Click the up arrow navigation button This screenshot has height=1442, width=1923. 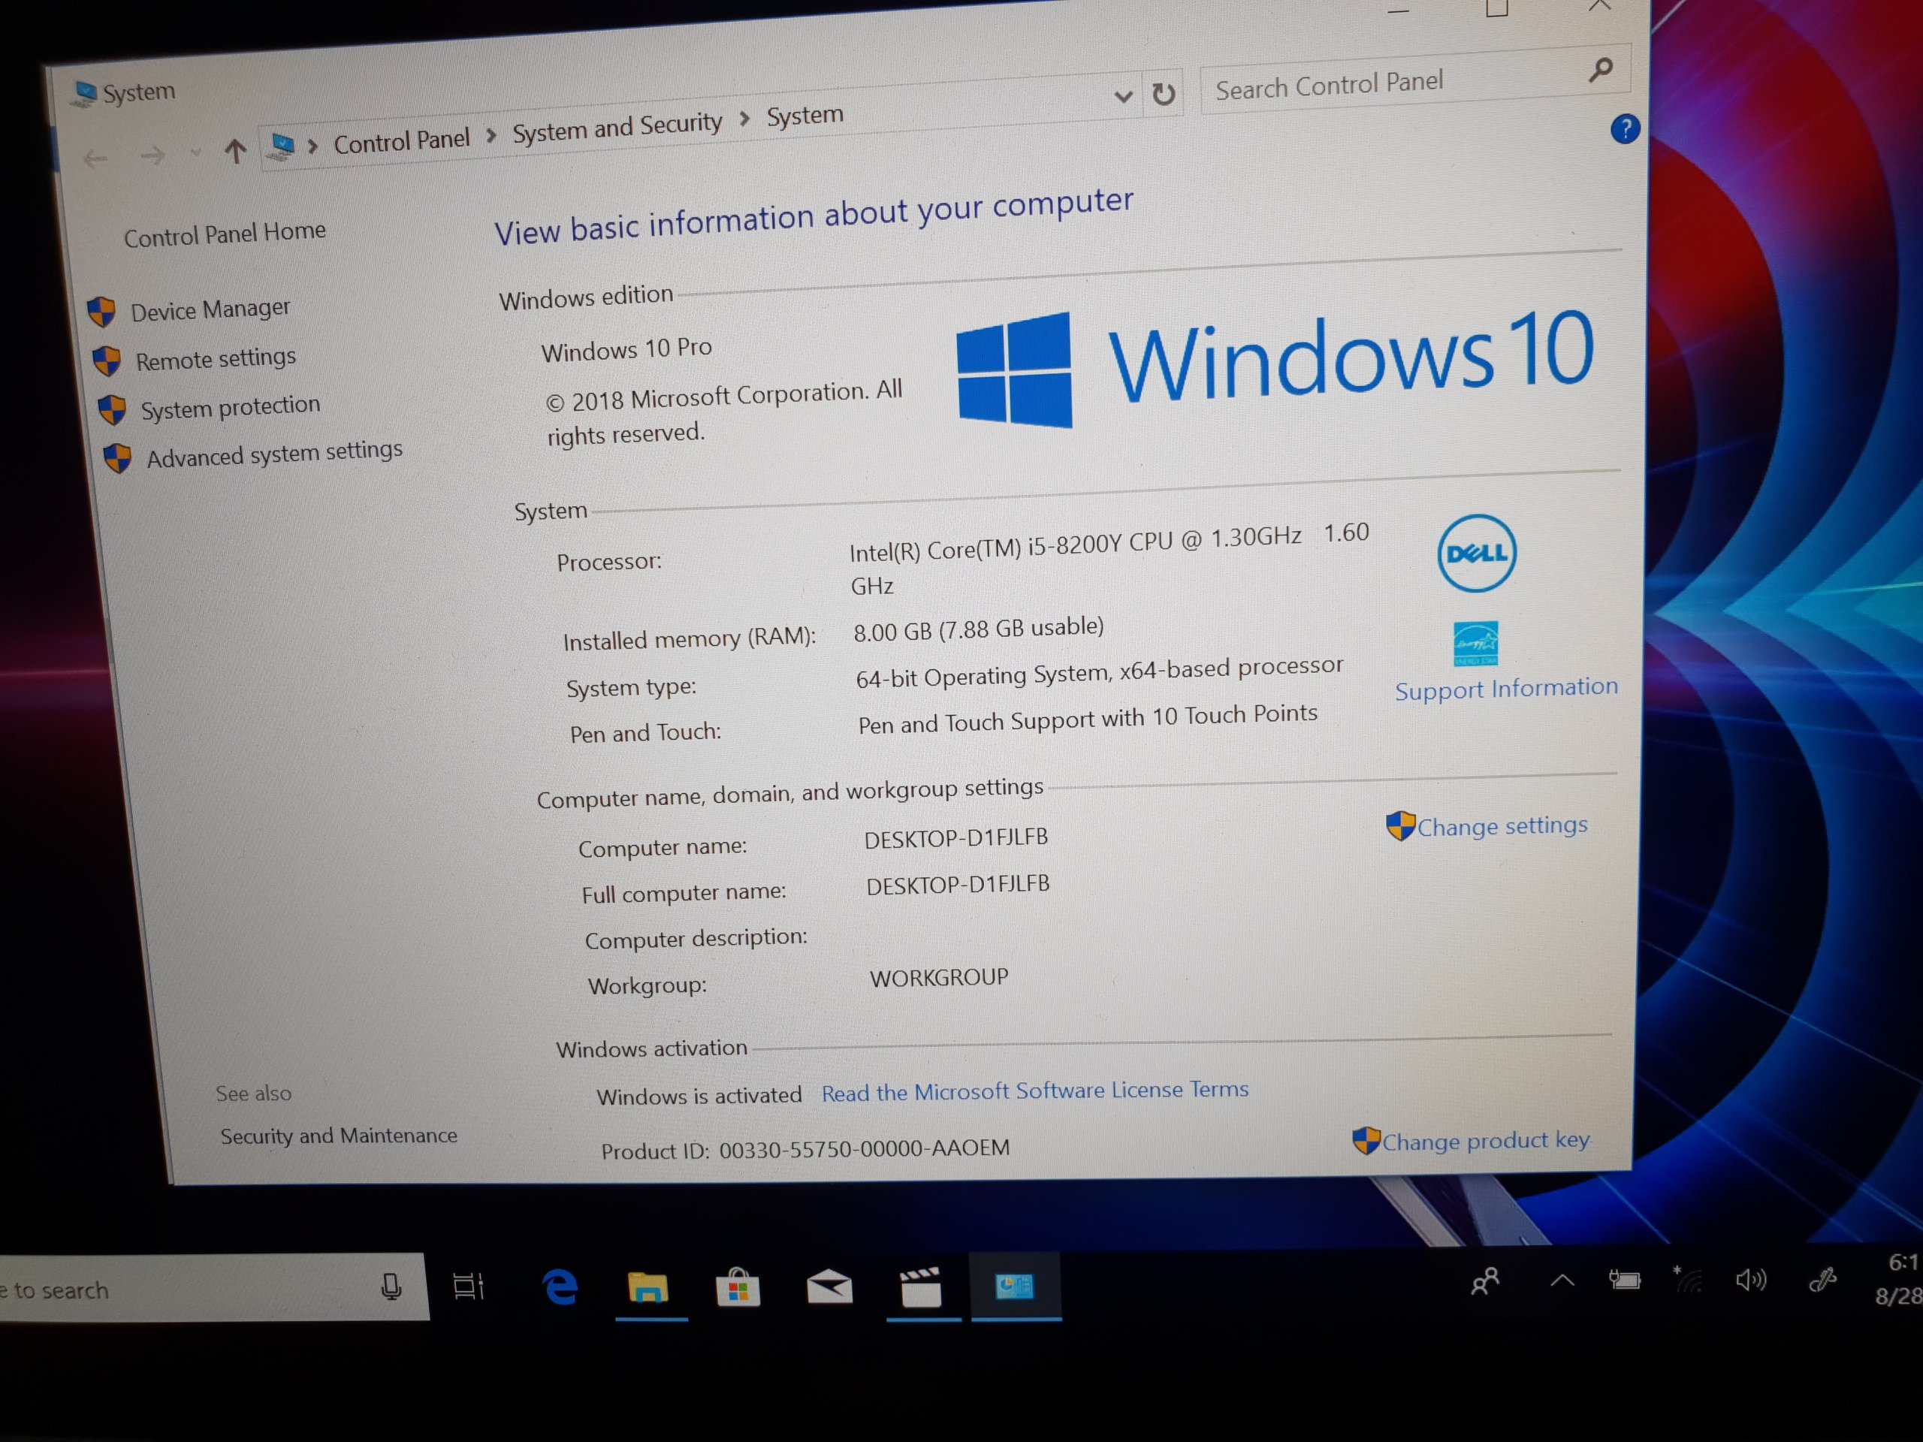tap(234, 151)
